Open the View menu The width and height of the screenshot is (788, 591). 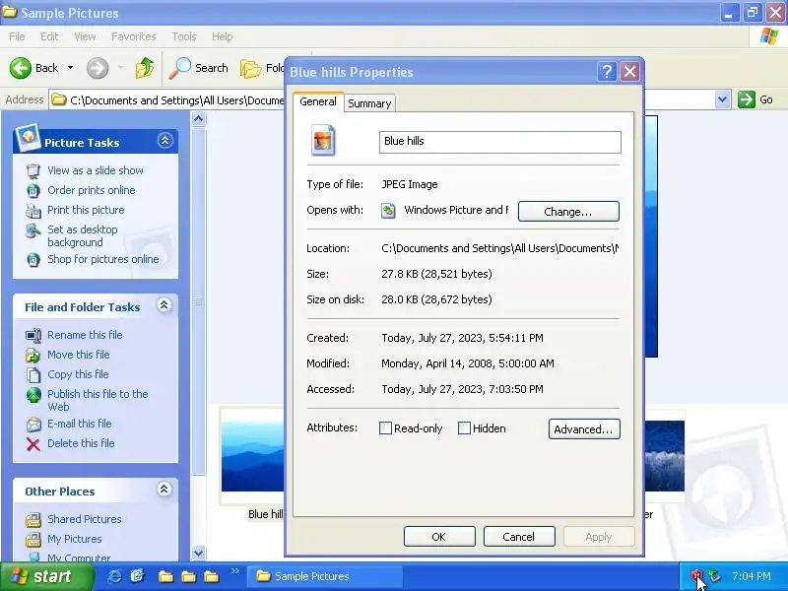[85, 36]
